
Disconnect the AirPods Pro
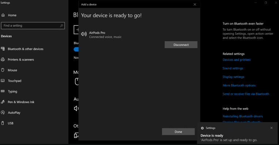tap(181, 45)
